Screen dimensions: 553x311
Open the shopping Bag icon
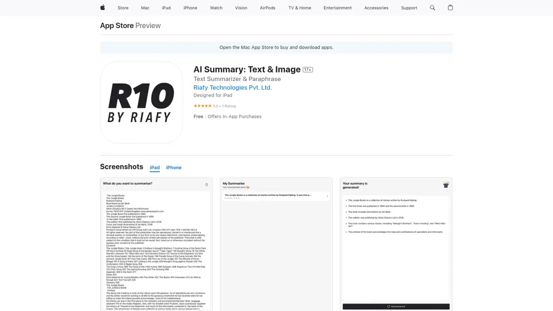point(450,8)
